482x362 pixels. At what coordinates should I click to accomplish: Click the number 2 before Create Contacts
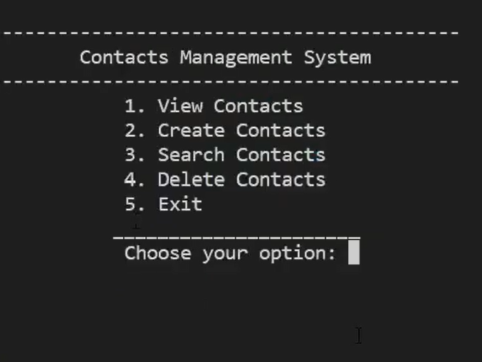coord(130,130)
